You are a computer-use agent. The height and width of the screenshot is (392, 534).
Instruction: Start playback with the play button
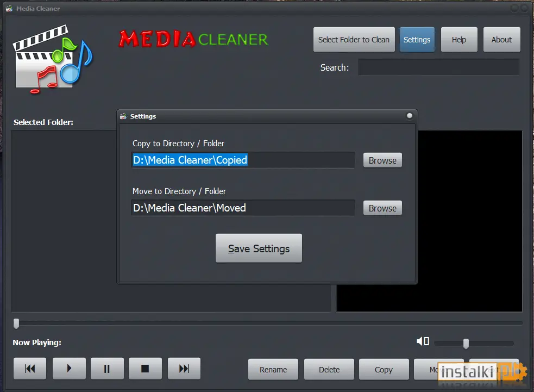coord(69,369)
